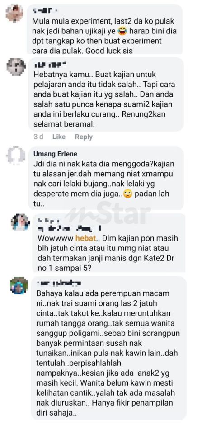Open blurred username above "Mula mula experiment"

pyautogui.click(x=45, y=11)
